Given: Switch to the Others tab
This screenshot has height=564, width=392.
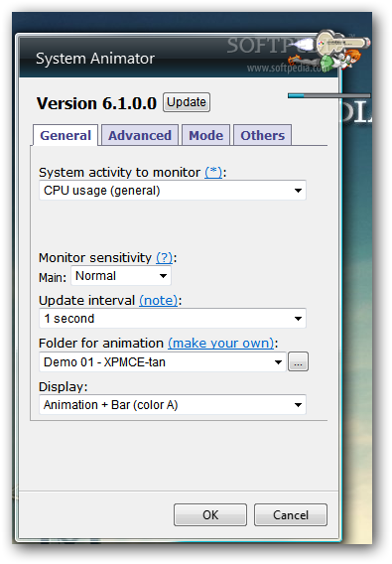Looking at the screenshot, I should click(263, 135).
